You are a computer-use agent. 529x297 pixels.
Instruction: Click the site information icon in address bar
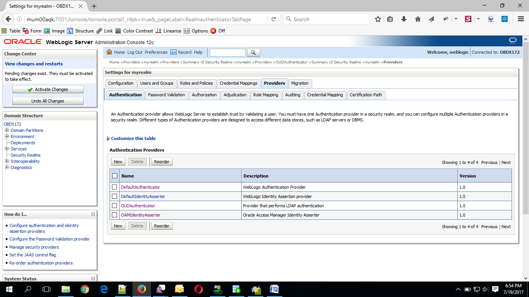point(19,19)
